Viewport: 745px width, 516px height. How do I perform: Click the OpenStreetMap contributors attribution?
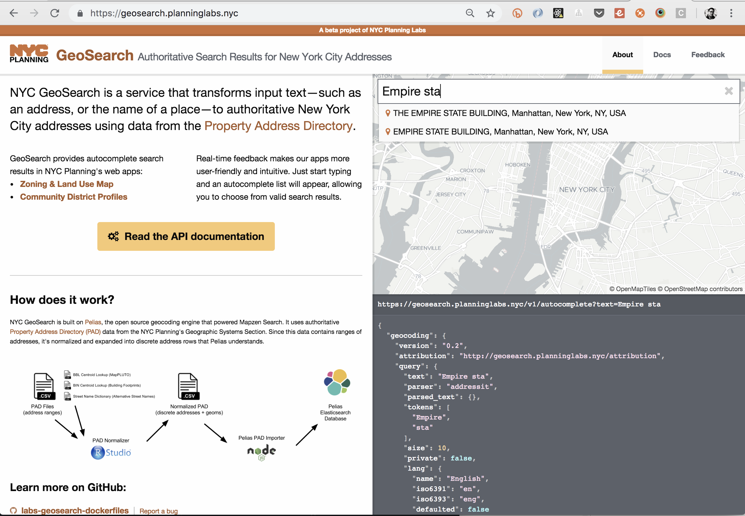point(700,289)
